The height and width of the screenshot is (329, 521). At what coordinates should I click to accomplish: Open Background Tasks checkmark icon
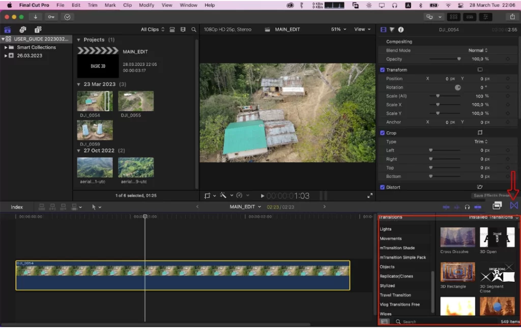point(68,17)
